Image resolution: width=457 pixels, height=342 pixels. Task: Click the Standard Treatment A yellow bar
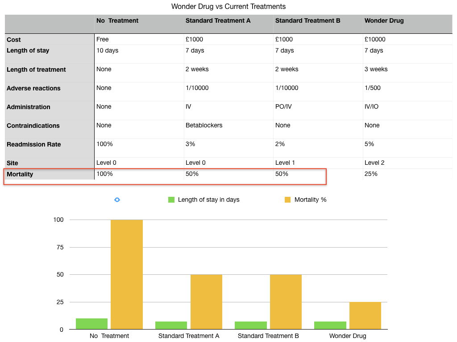[206, 302]
